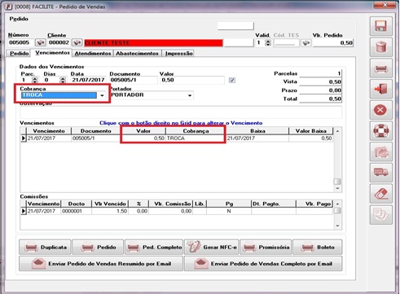
Task: Click the Duplicata print button
Action: (x=45, y=247)
